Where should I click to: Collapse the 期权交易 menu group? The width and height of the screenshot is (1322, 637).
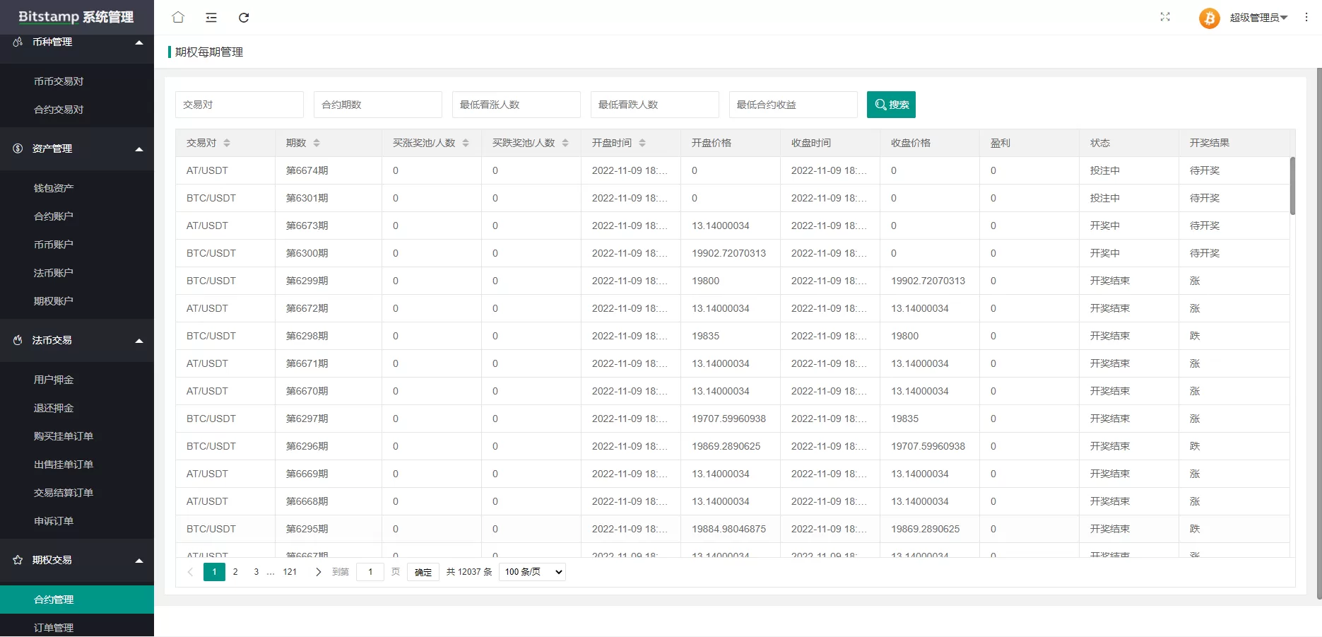(139, 561)
